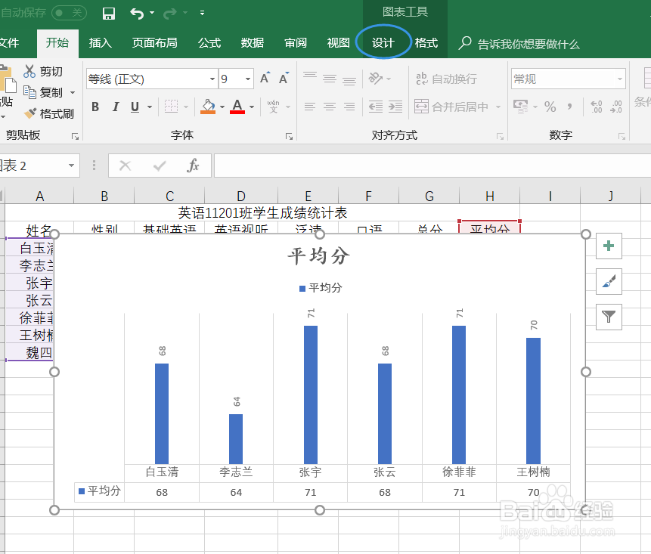Click the insert function fx icon
Screen dimensions: 651x554
(193, 166)
